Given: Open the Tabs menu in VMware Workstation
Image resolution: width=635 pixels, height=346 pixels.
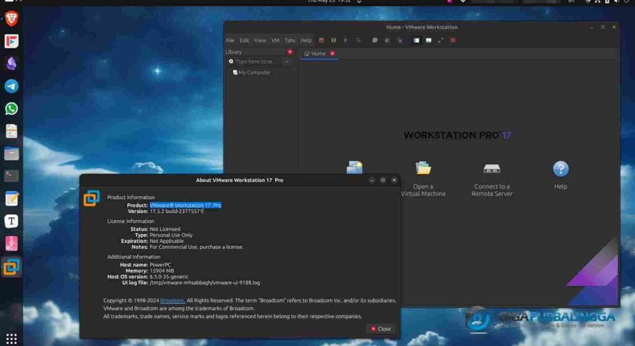Looking at the screenshot, I should (290, 40).
